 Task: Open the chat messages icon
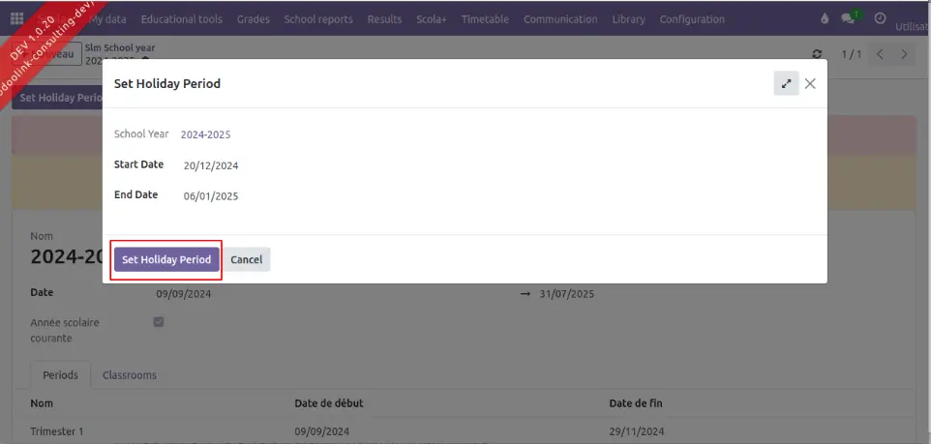click(849, 18)
